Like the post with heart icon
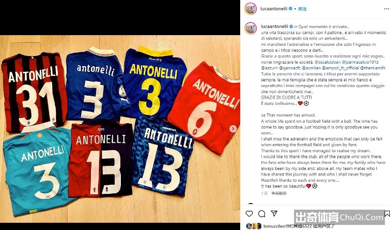Screen dimensions: 390x230 coord(249,214)
